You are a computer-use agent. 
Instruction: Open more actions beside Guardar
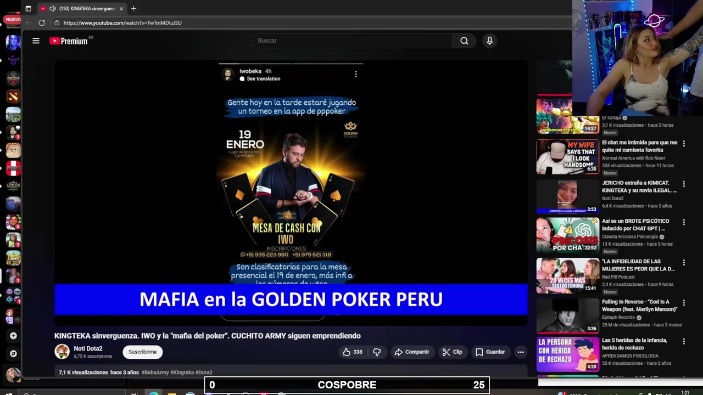(521, 352)
